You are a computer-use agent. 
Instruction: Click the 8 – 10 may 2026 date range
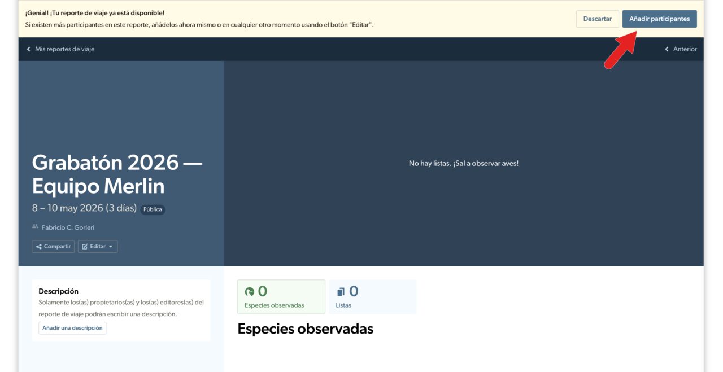click(84, 208)
